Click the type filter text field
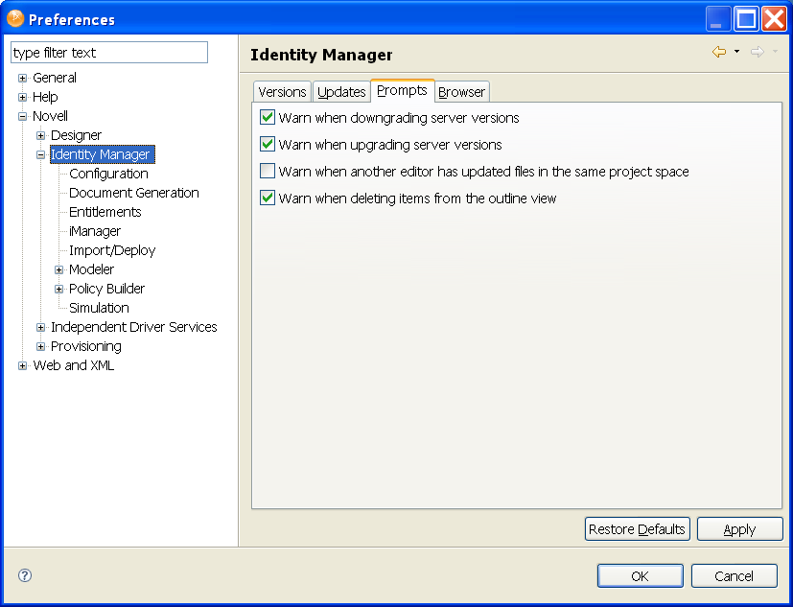The height and width of the screenshot is (607, 793). 109,53
